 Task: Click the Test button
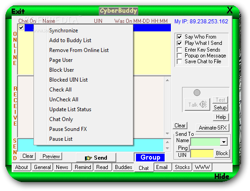tap(220, 100)
